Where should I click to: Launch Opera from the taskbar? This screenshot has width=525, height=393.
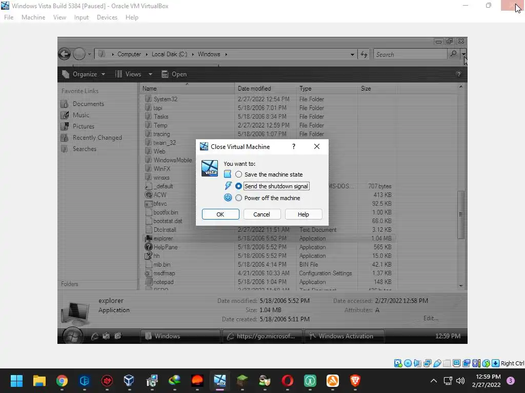pos(287,381)
